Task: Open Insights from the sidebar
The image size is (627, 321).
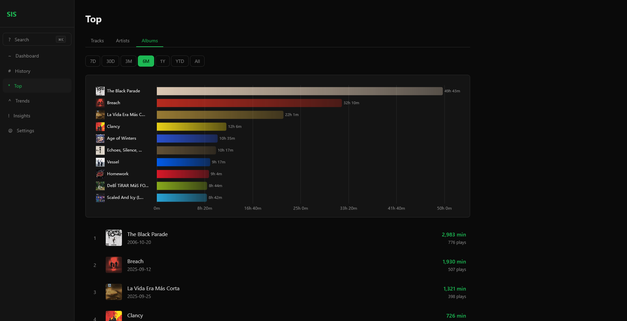Action: [x=22, y=116]
